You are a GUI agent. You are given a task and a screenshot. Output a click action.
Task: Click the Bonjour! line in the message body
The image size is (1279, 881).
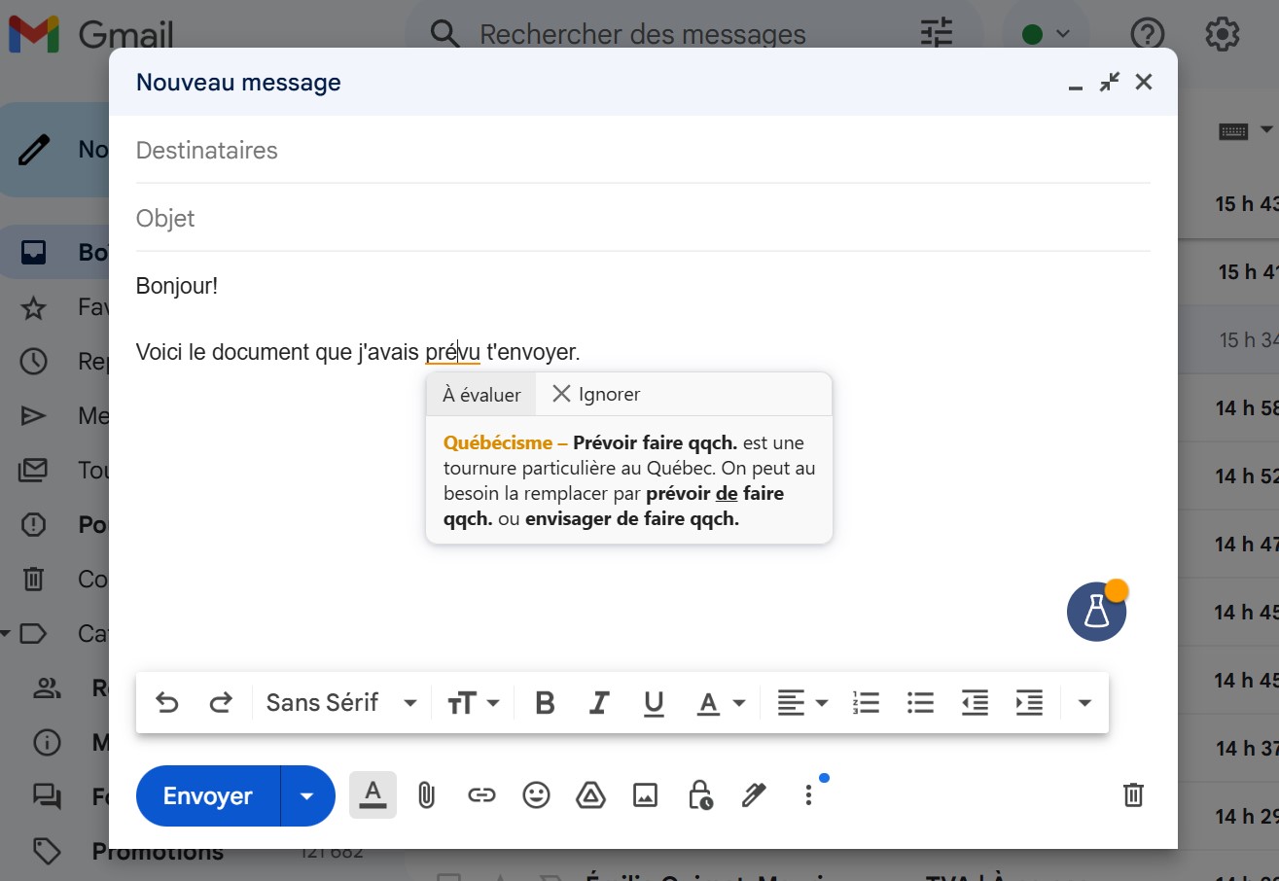177,286
